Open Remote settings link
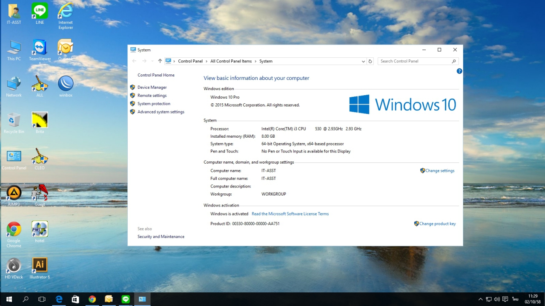 click(152, 96)
